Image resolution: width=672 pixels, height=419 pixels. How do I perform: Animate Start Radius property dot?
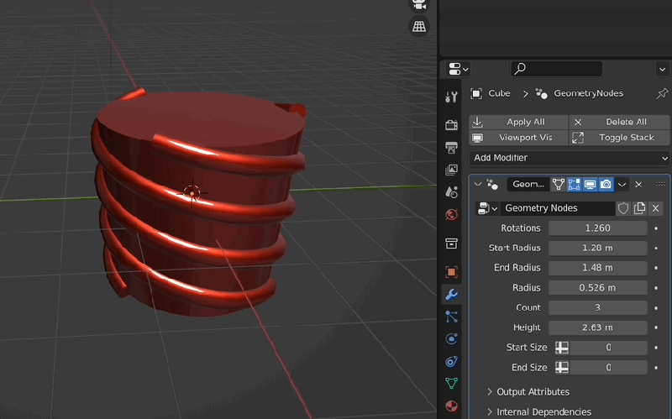[656, 248]
